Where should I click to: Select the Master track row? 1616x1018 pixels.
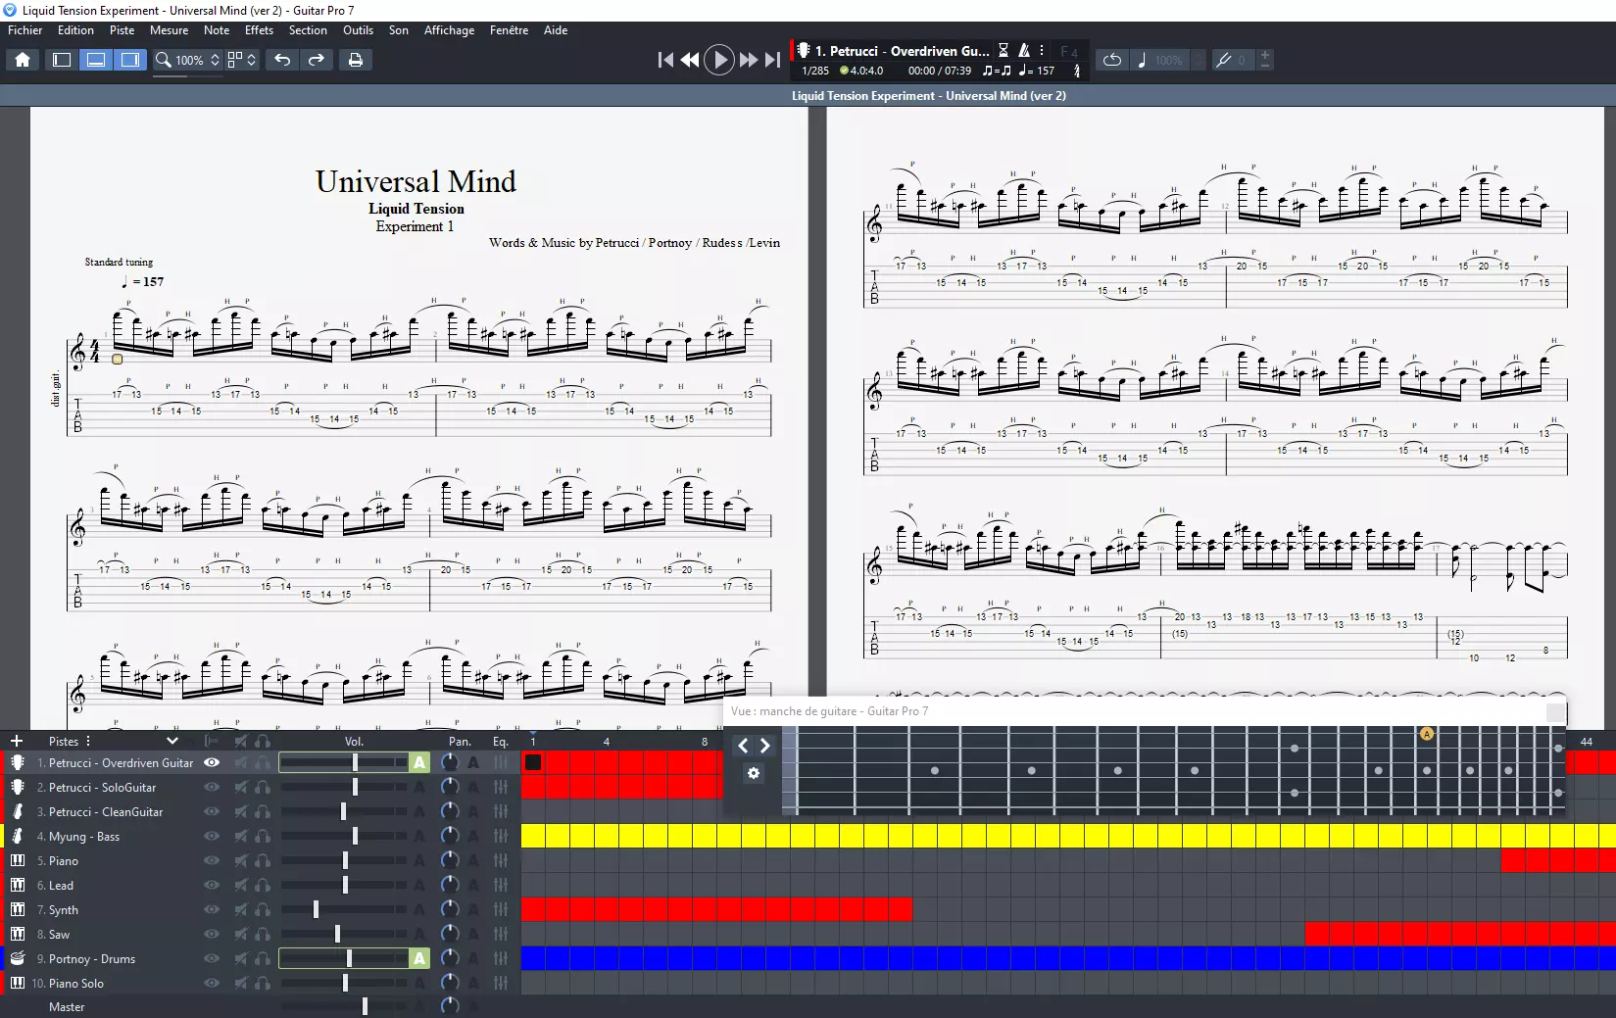tap(67, 1006)
